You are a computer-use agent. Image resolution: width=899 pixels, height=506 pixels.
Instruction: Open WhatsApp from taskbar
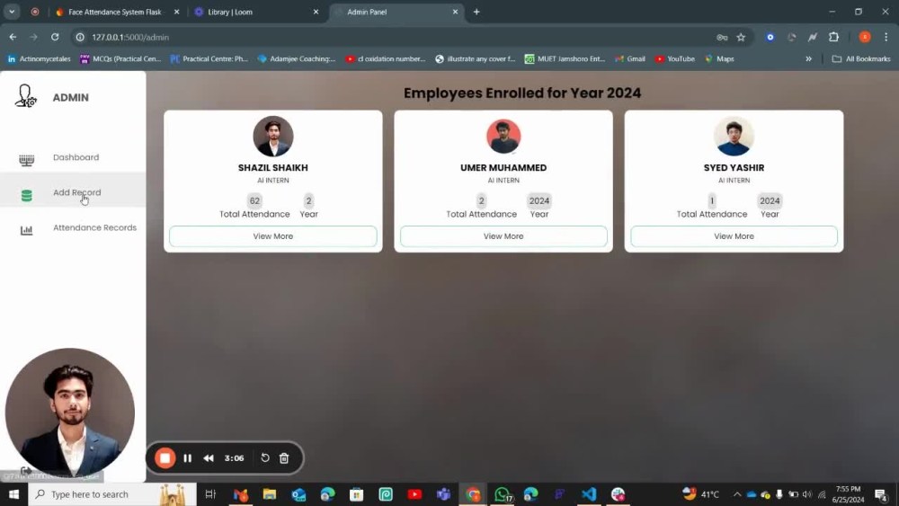(502, 494)
